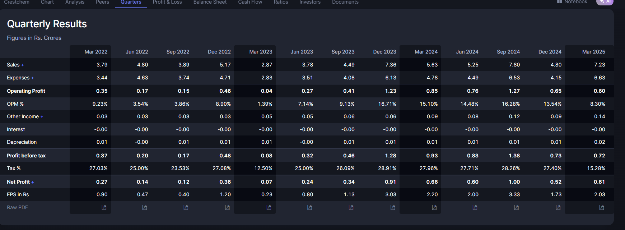625x230 pixels.
Task: Open the Mar 2022 raw PDF icon
Action: [x=104, y=207]
